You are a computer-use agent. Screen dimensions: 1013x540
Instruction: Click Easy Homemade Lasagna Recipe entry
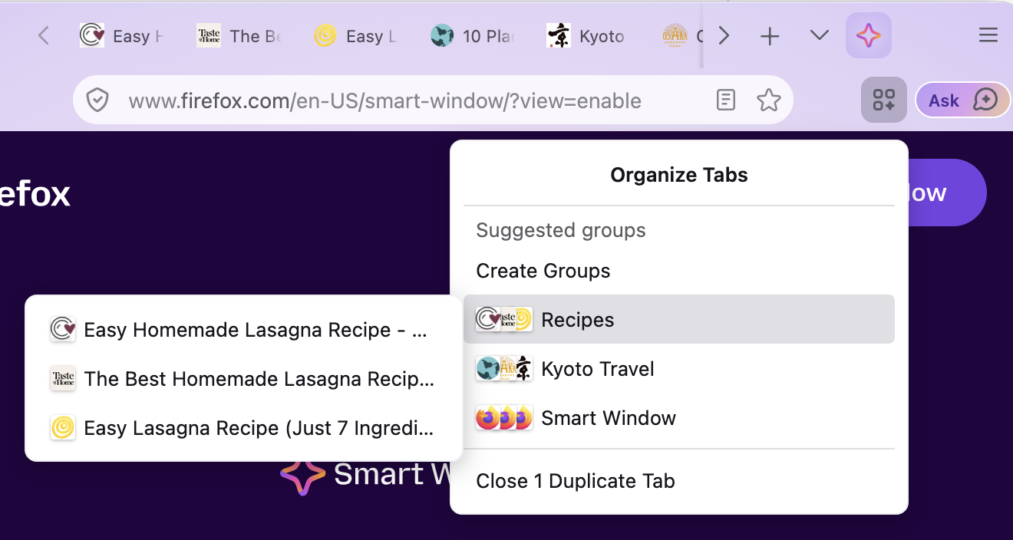(x=244, y=330)
